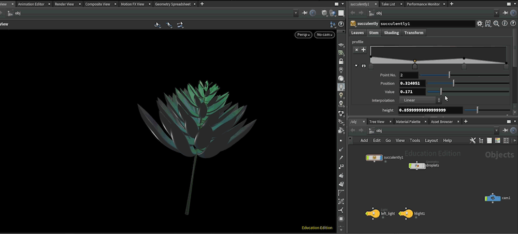Open the Layout menu in network editor
Screen dimensions: 518x234
click(431, 141)
